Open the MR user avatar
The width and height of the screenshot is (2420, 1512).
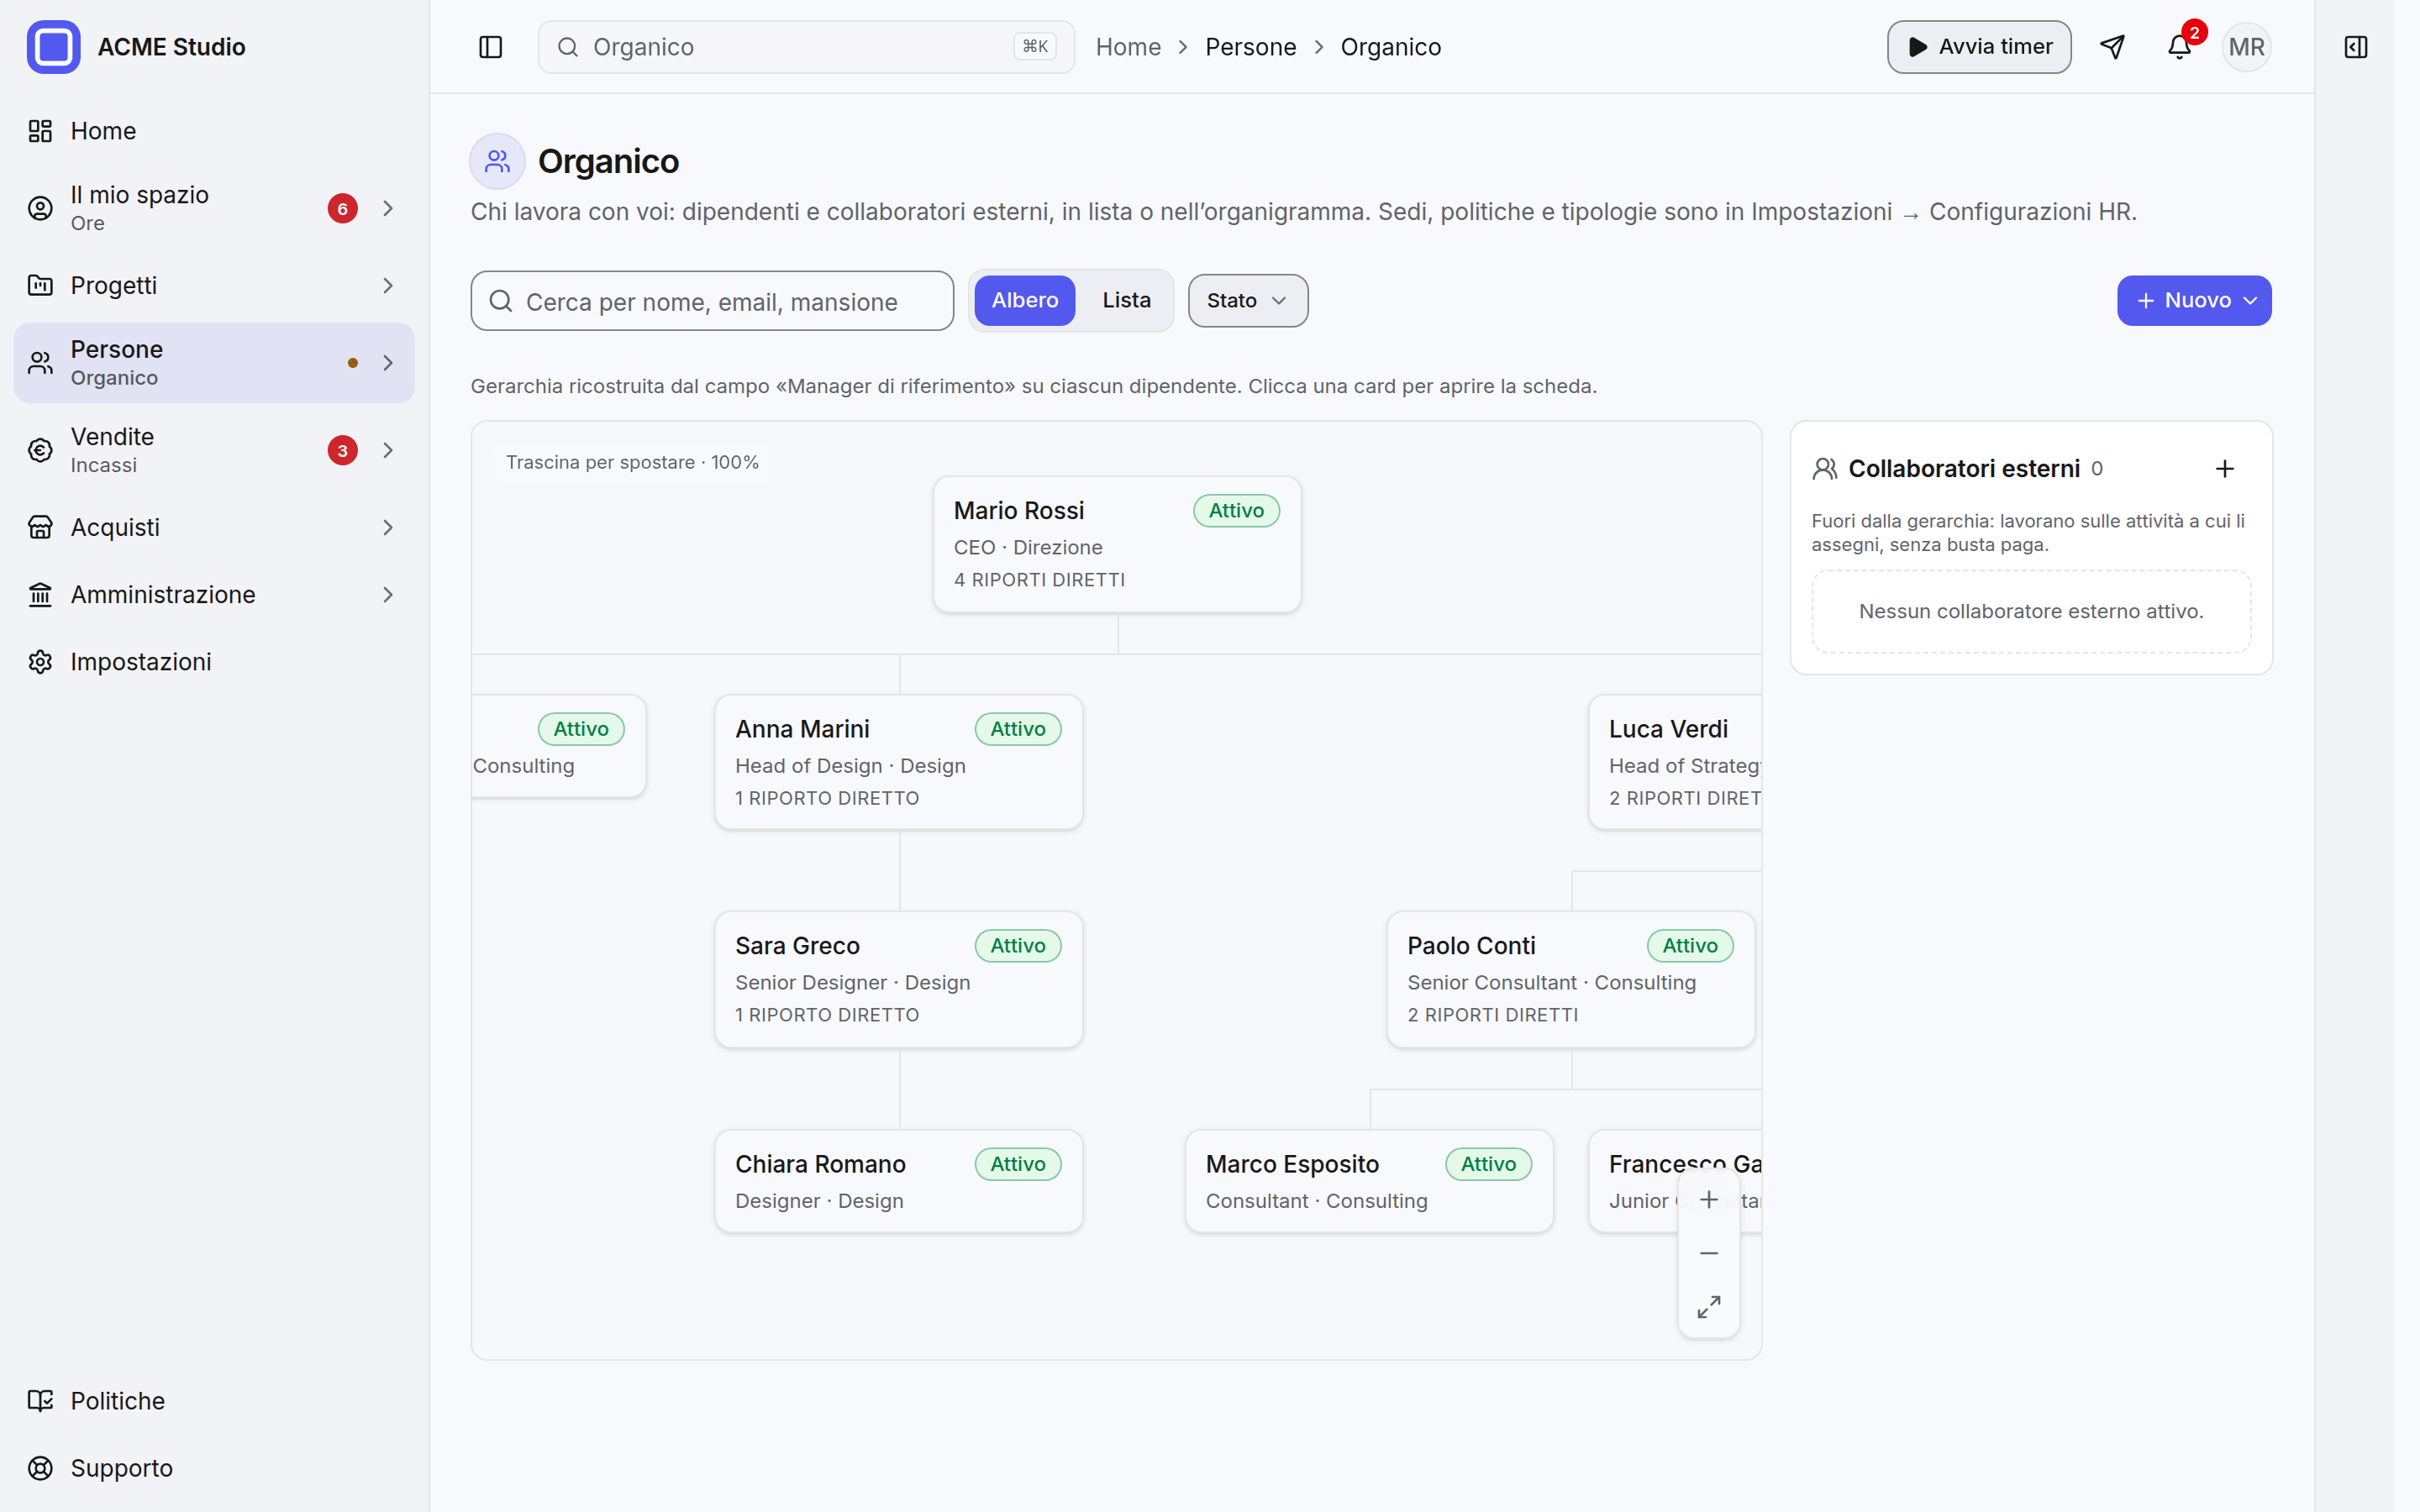click(2246, 47)
